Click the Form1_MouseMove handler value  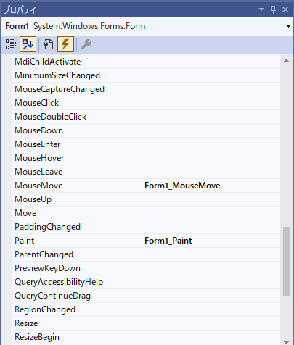182,186
